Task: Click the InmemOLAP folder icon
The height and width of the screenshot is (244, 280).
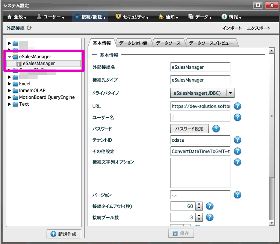Action: 15,91
